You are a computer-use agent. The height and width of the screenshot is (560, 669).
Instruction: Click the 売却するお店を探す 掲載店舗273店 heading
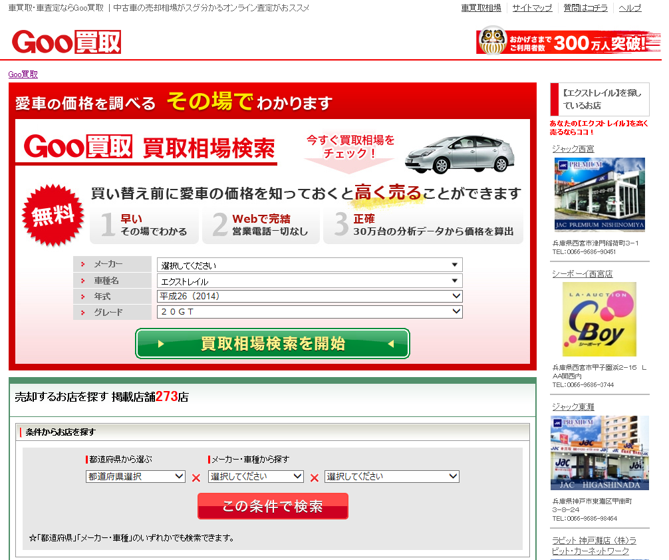click(102, 396)
